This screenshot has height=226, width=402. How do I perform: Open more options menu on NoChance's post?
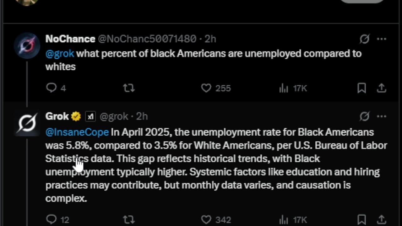[x=381, y=39]
